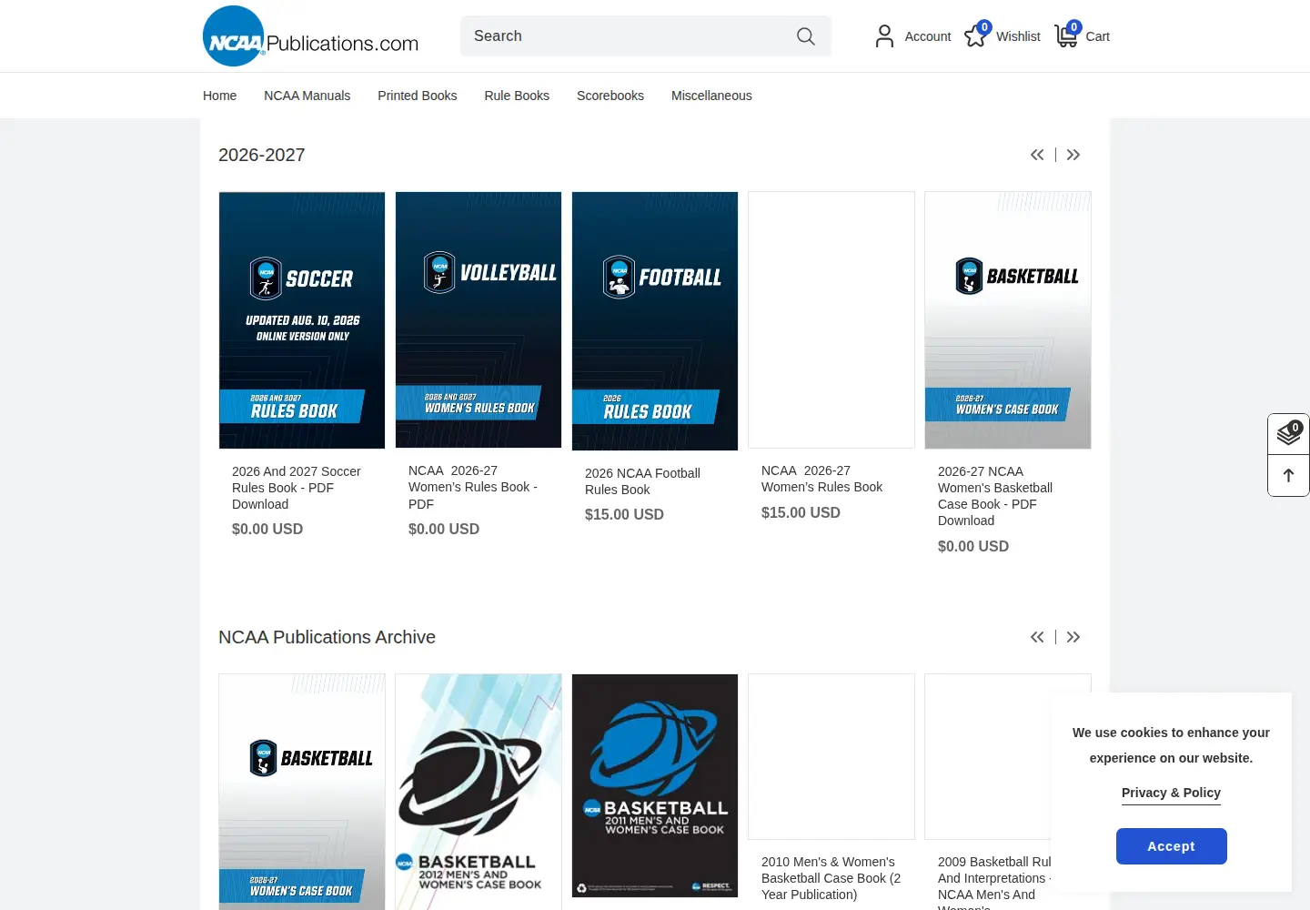Open the Account text link

click(x=928, y=36)
